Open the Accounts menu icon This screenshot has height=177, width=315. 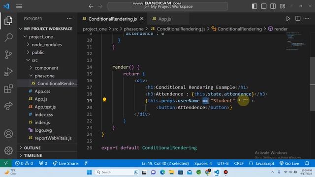(x=8, y=134)
